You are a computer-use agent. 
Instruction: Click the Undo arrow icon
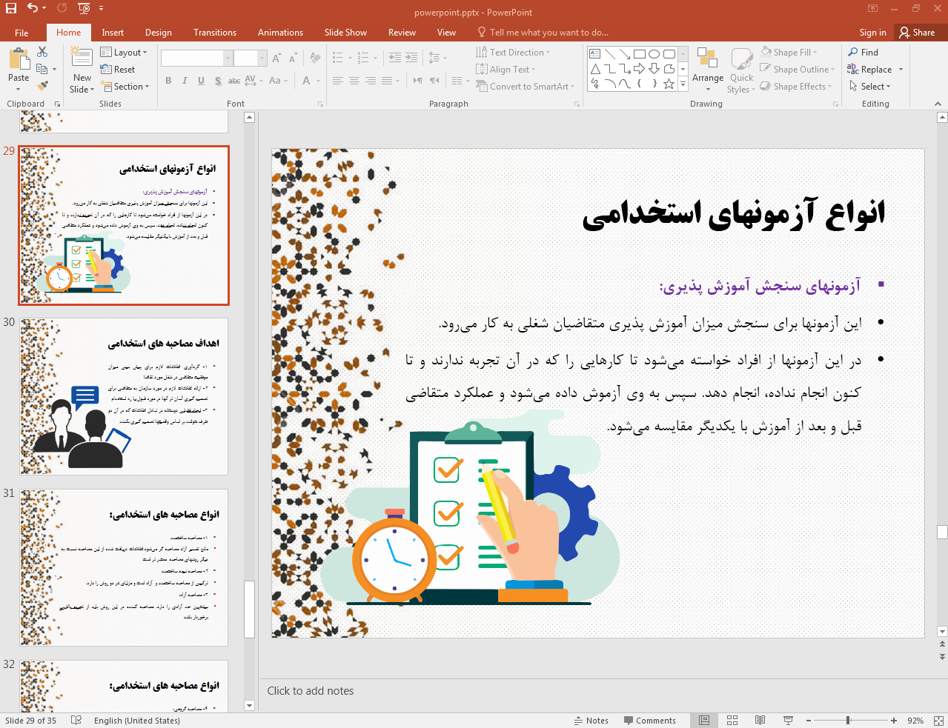click(x=32, y=8)
